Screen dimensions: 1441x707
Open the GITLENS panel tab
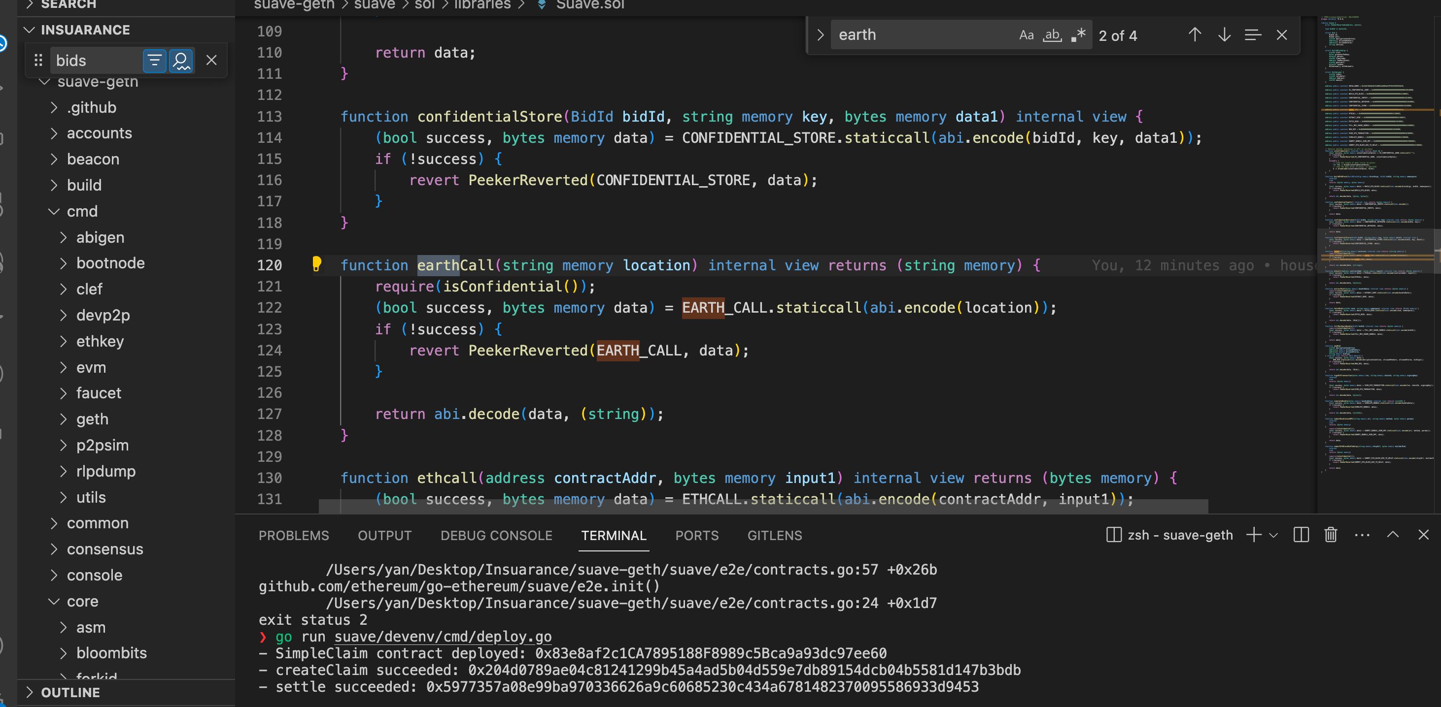pyautogui.click(x=775, y=536)
